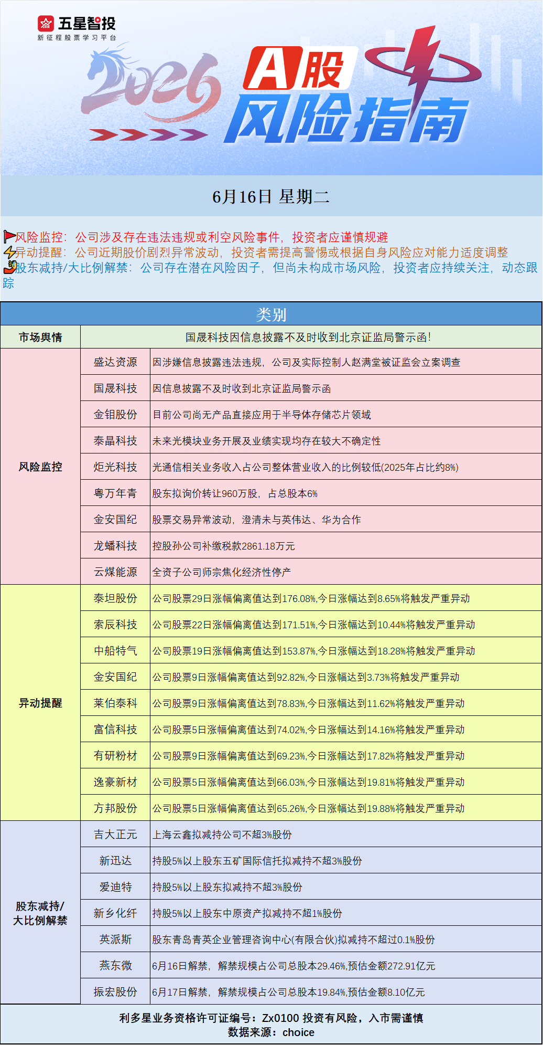The height and width of the screenshot is (1045, 543).
Task: Select stock name 中船特气
Action: pyautogui.click(x=115, y=651)
